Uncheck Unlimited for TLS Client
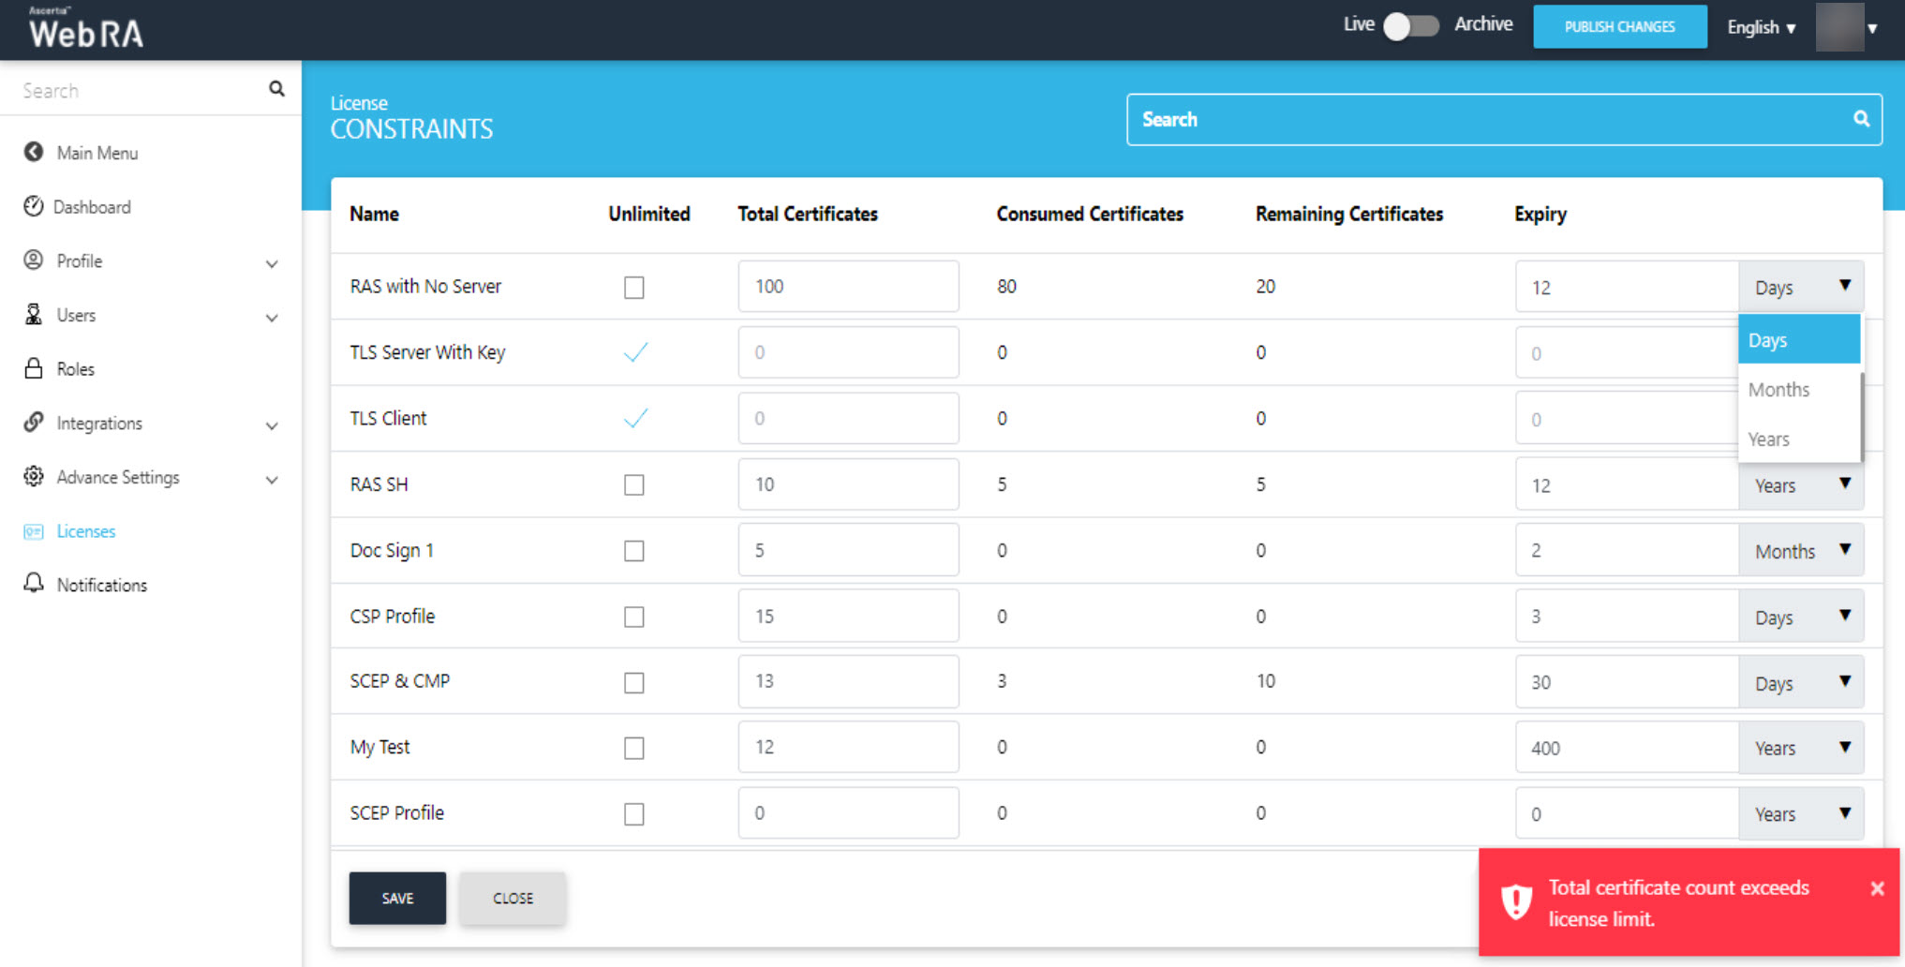Viewport: 1905px width, 967px height. (635, 418)
